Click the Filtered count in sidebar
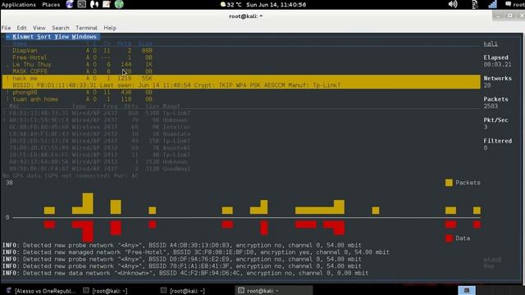The width and height of the screenshot is (525, 295). point(486,147)
